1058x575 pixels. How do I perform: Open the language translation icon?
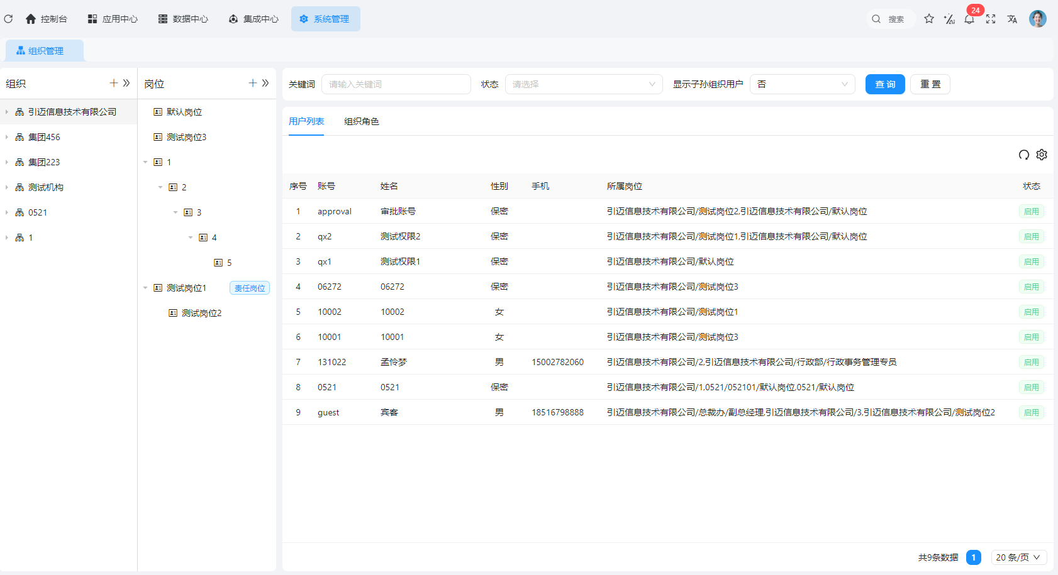tap(1012, 19)
